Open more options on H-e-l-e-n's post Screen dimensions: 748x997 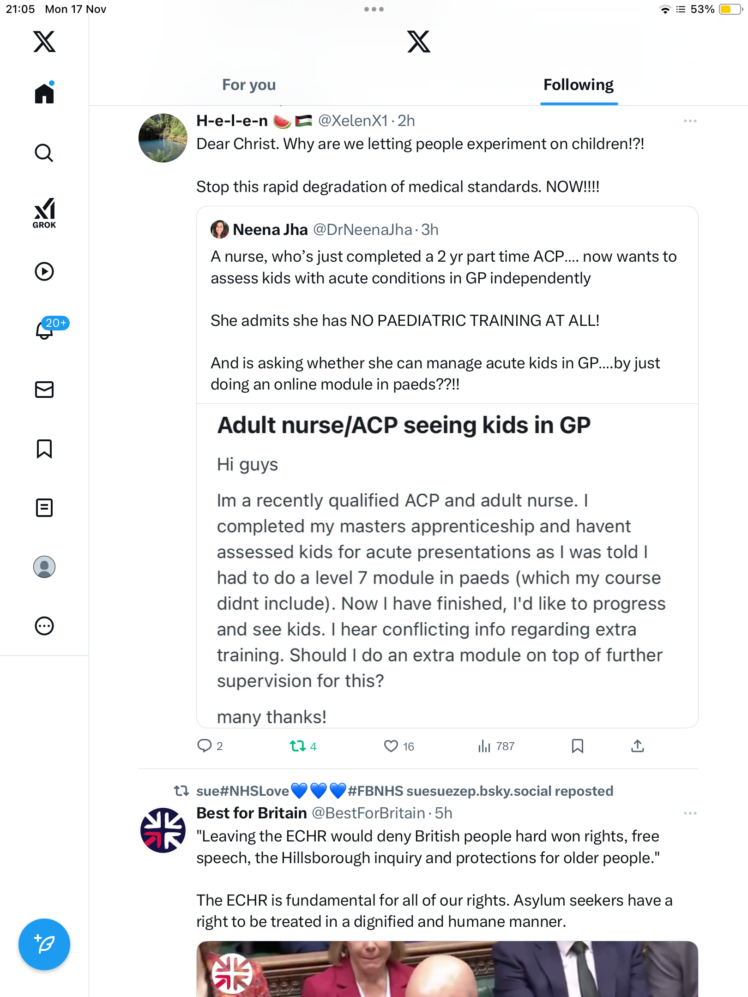coord(690,121)
